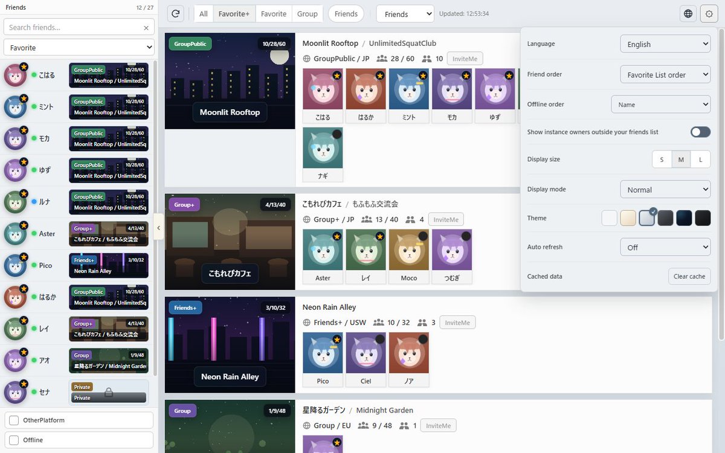The width and height of the screenshot is (725, 453).
Task: Click the people icon next to 13 / 40
Action: tap(367, 220)
